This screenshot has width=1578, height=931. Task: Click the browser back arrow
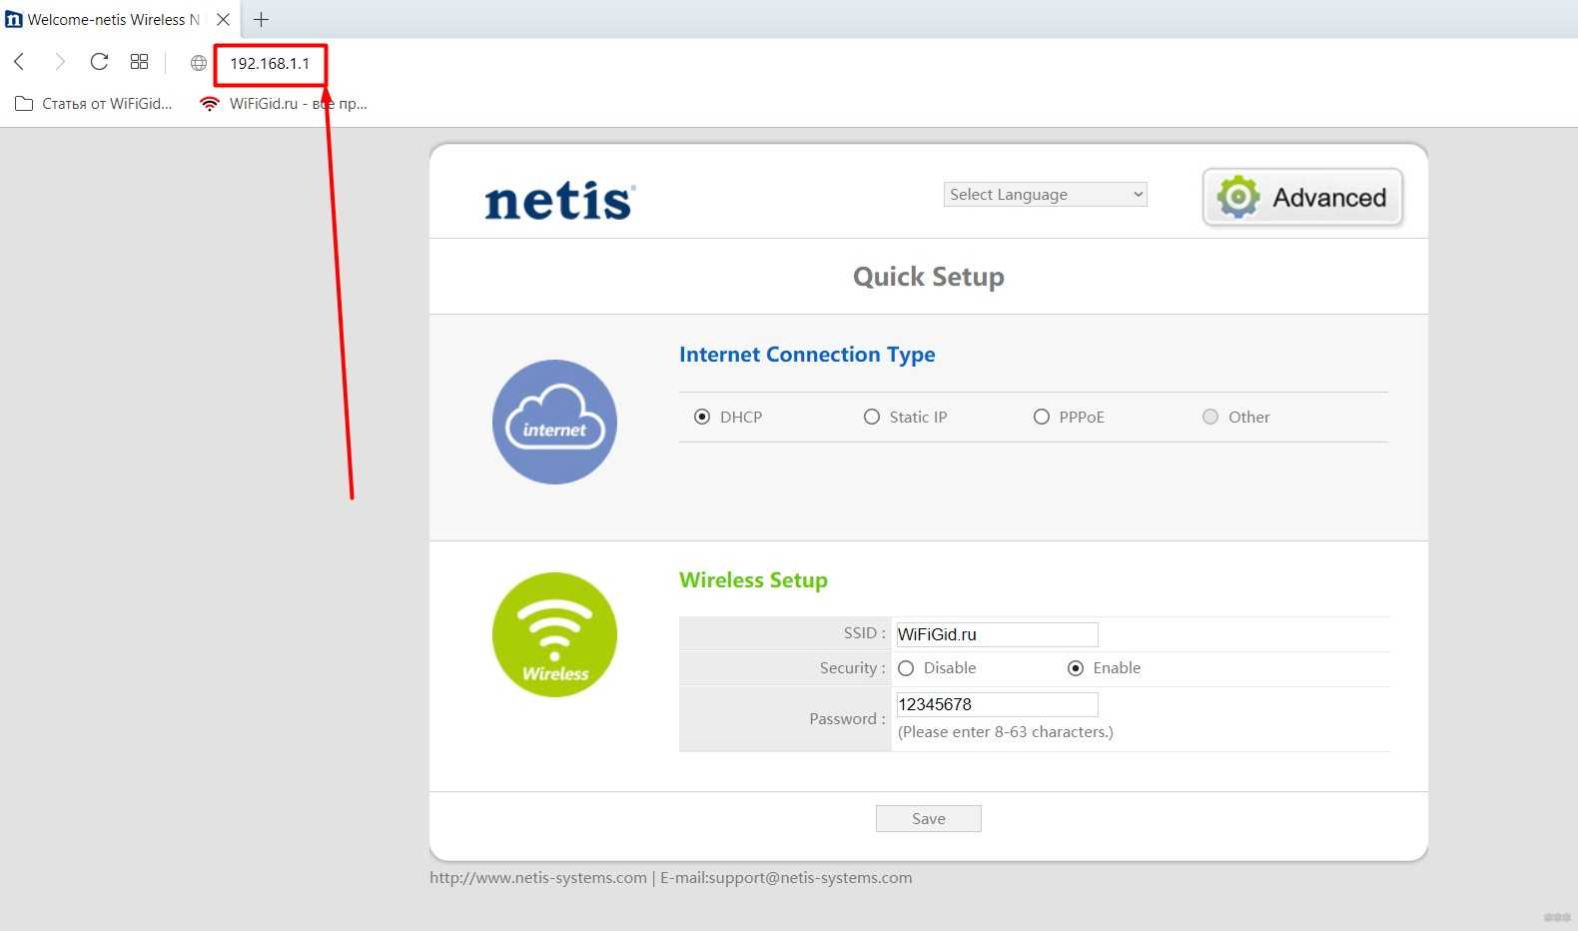coord(19,62)
